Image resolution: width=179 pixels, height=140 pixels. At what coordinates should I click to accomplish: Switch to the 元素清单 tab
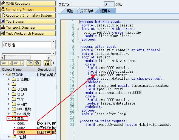point(87,11)
